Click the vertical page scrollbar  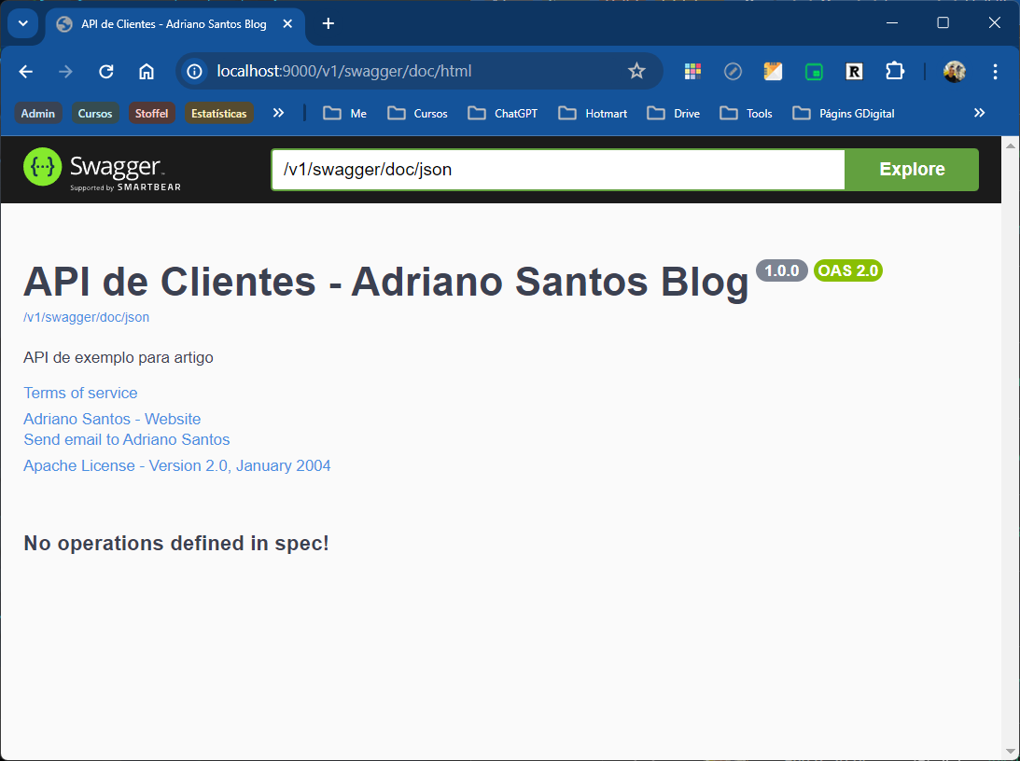pyautogui.click(x=1011, y=448)
